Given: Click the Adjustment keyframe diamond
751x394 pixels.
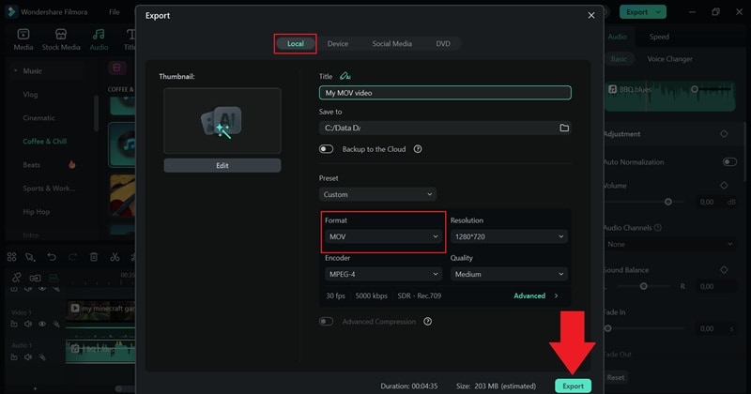Looking at the screenshot, I should tap(724, 133).
